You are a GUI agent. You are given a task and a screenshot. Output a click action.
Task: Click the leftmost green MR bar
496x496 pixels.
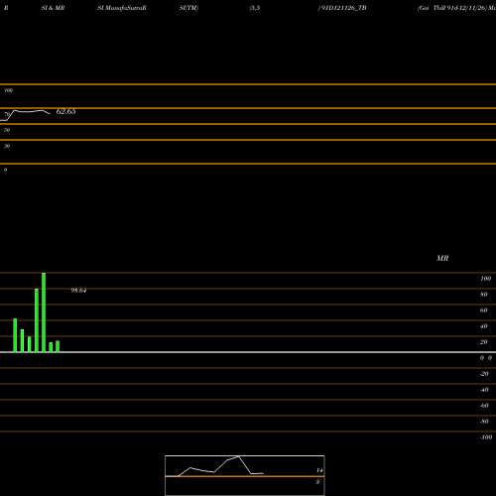(x=15, y=335)
